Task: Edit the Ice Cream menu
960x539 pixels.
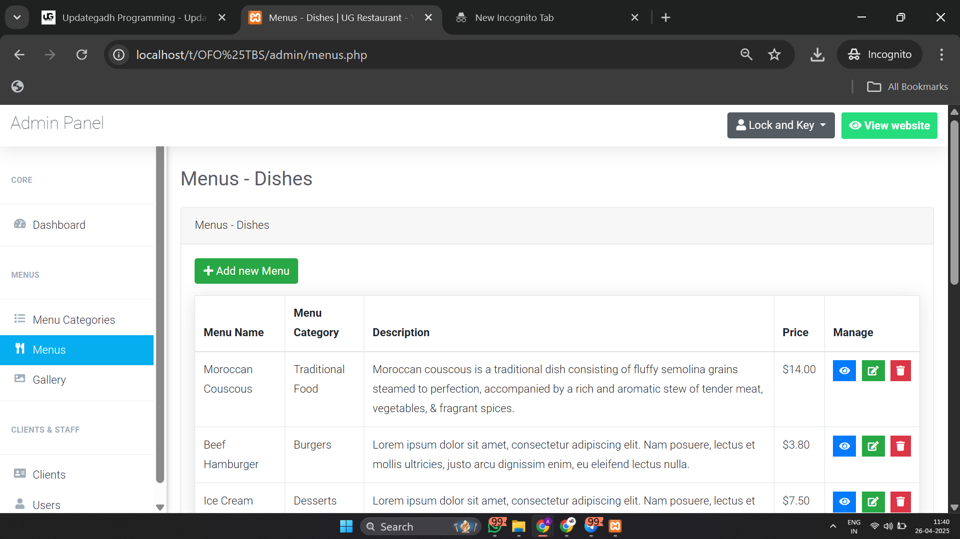Action: (x=873, y=502)
